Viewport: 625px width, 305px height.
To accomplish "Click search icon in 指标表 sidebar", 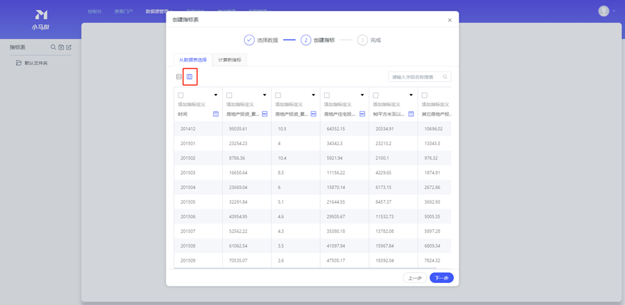I will 53,47.
